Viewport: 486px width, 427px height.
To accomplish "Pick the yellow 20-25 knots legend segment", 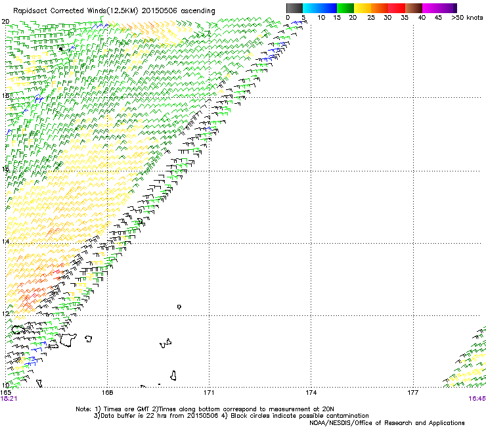I will coord(363,8).
